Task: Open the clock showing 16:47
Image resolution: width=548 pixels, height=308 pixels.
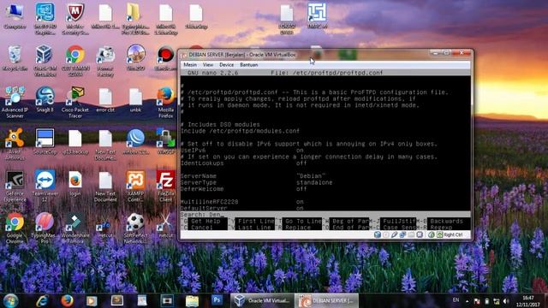Action: (528, 301)
